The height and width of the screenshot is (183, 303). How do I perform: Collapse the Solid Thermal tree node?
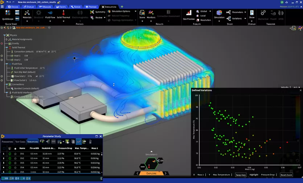pos(7,47)
